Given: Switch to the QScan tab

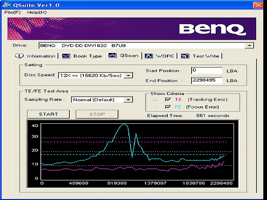Looking at the screenshot, I should point(124,55).
